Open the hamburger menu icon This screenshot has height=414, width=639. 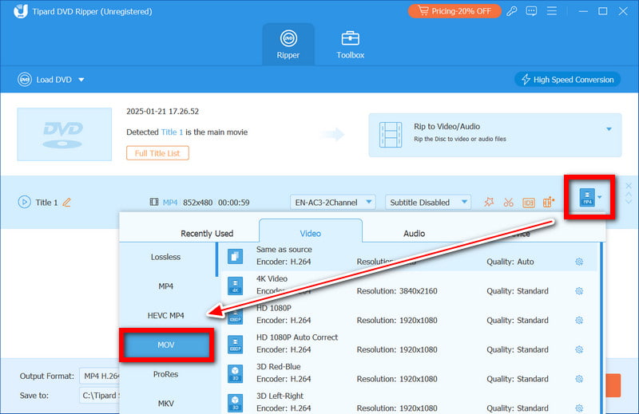point(551,11)
